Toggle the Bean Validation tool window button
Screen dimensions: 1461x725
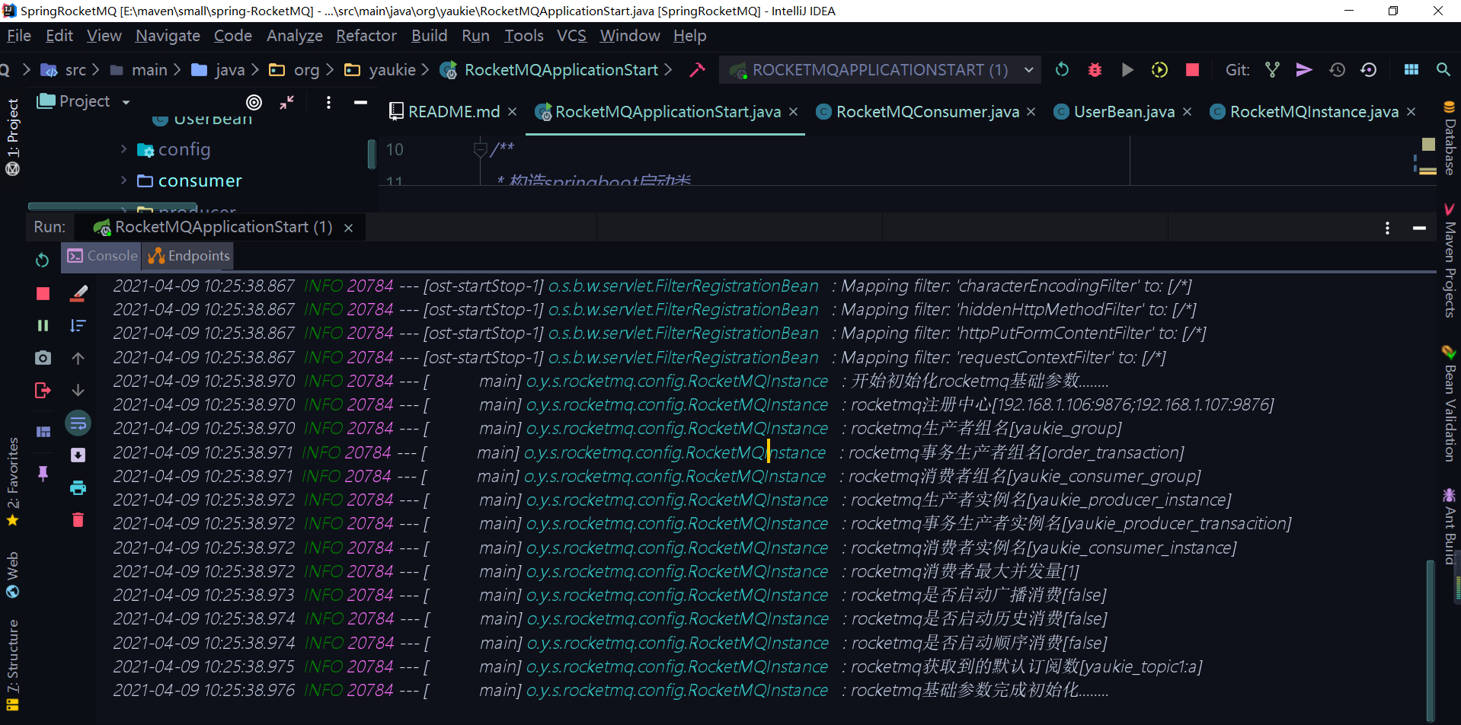tap(1450, 404)
